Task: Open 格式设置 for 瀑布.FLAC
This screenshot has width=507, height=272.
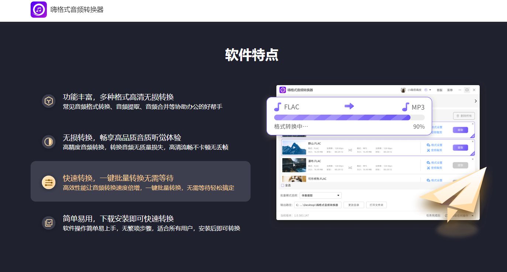Action: [x=435, y=163]
